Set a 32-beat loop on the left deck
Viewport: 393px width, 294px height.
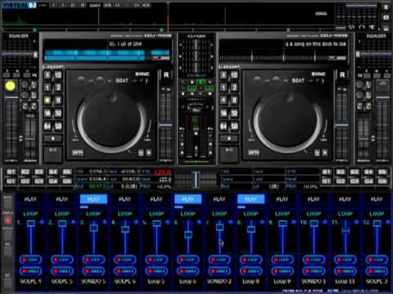click(58, 114)
